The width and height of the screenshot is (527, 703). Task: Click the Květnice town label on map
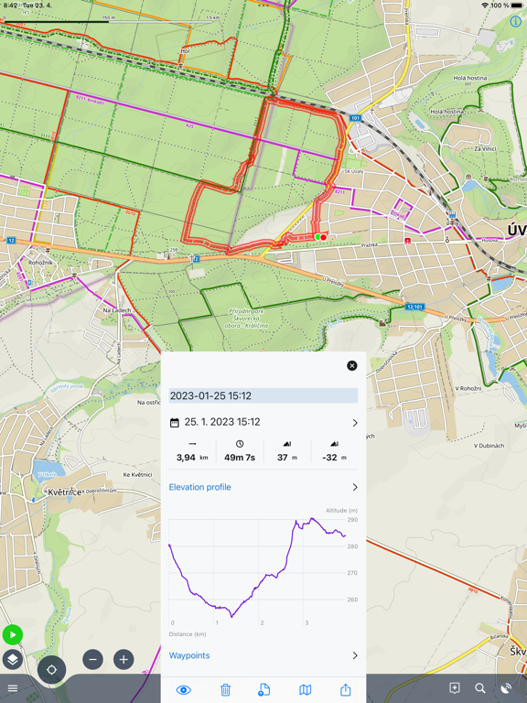[x=64, y=492]
